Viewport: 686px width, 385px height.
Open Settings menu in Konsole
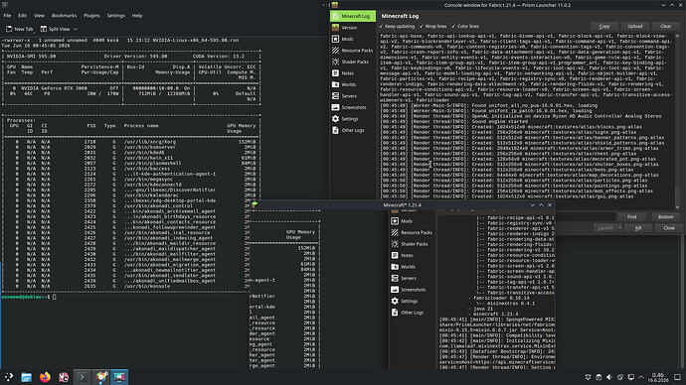click(115, 15)
